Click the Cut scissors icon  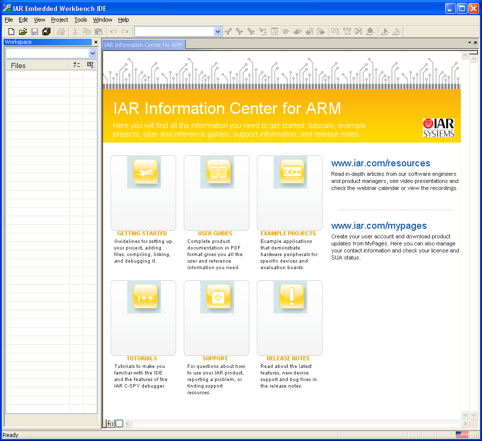click(75, 32)
